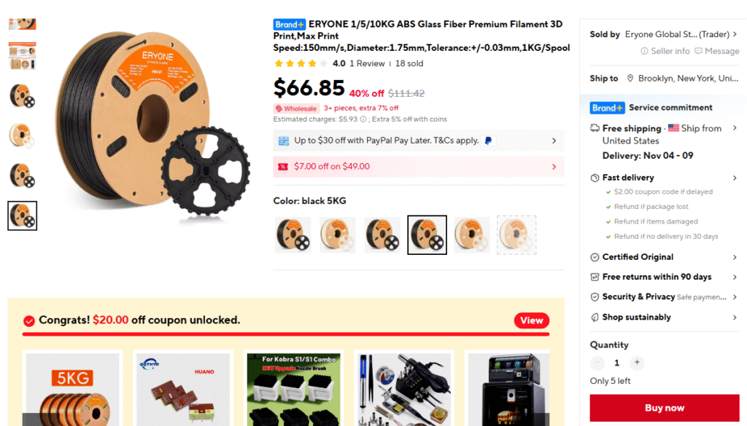Select the last dashed-outline color option
Viewport: 747px width, 426px height.
(x=516, y=235)
